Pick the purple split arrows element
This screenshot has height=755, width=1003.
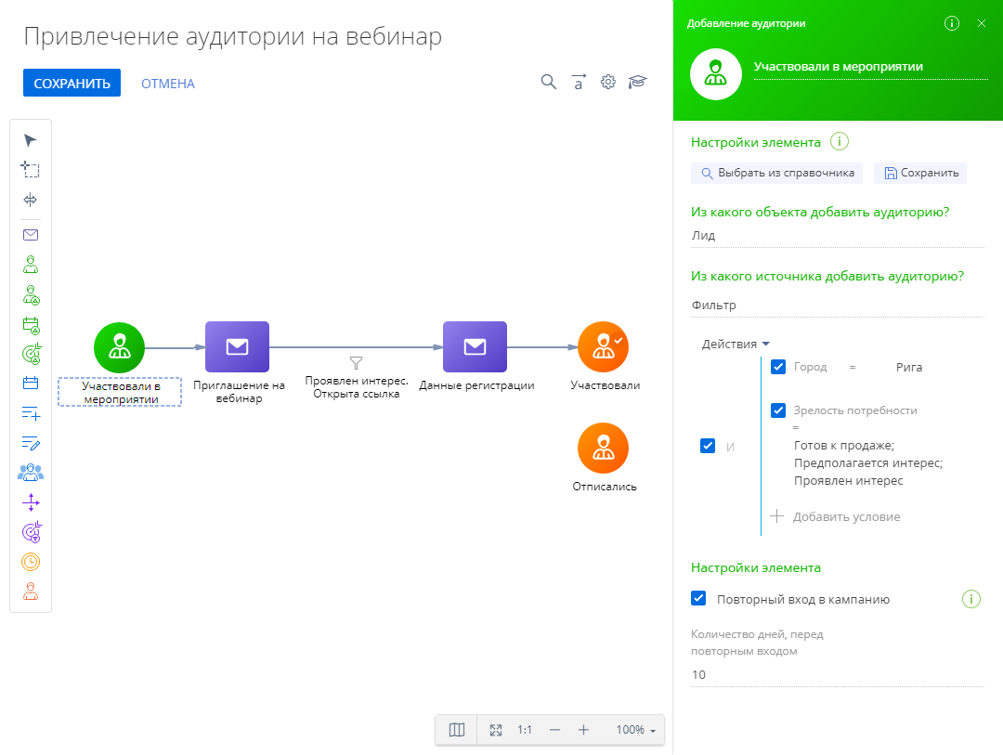pyautogui.click(x=31, y=502)
